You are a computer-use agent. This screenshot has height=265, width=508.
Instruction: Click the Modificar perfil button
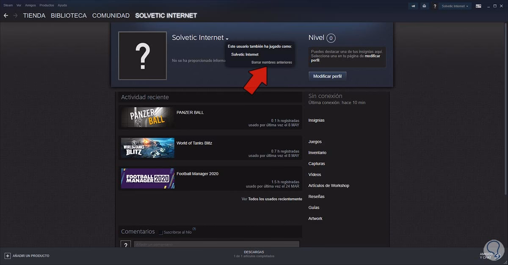tap(328, 76)
